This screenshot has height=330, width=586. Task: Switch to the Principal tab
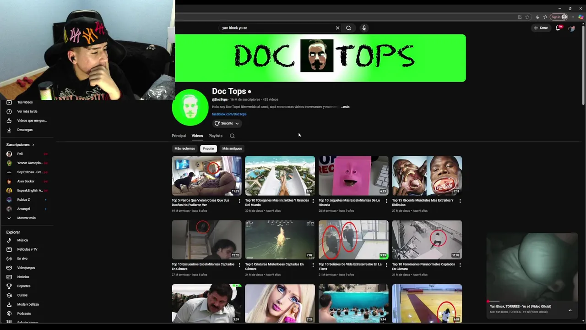[179, 136]
